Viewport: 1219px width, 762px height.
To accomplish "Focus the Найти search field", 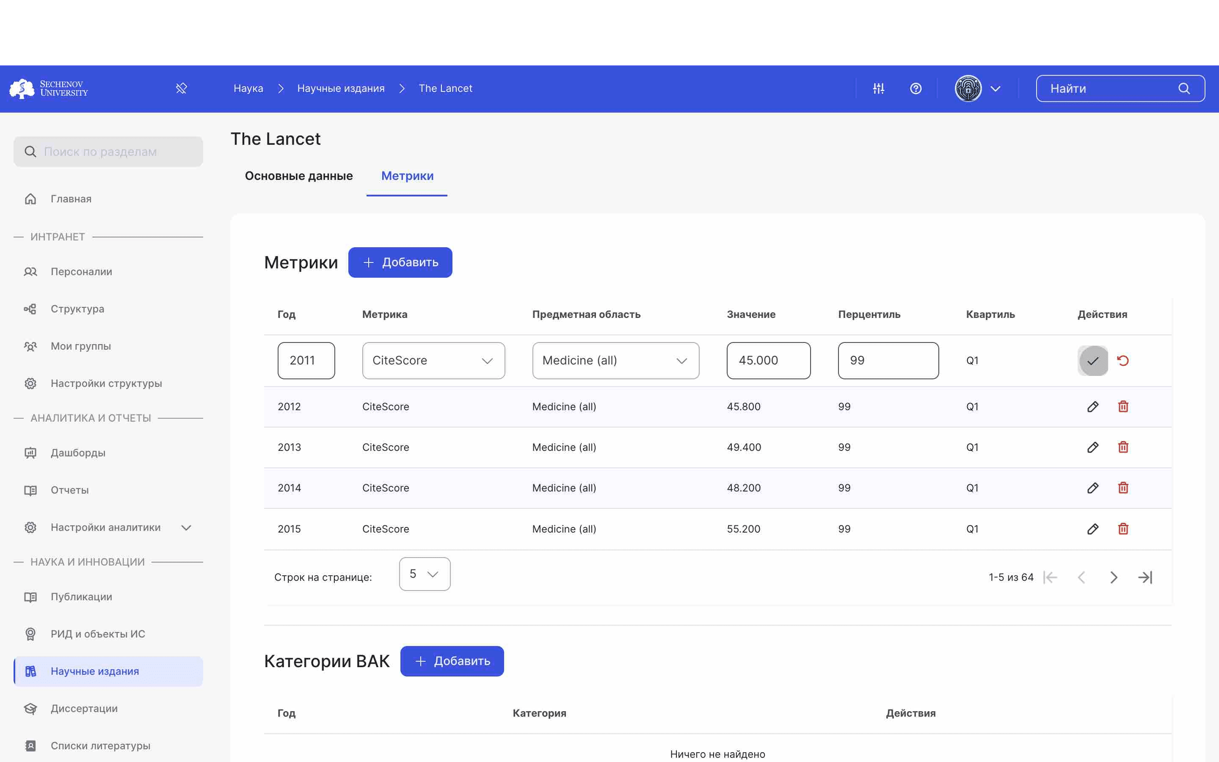I will (x=1120, y=89).
